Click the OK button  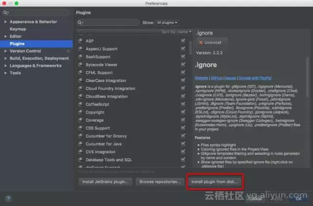(x=298, y=199)
